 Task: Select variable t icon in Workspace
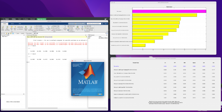click(x=89, y=38)
